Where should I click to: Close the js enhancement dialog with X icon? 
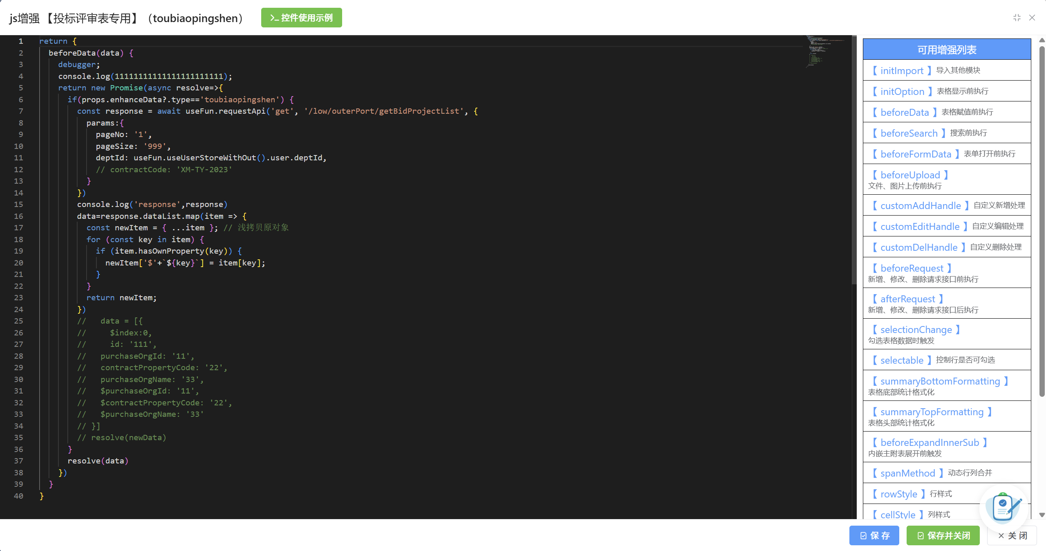coord(1032,18)
